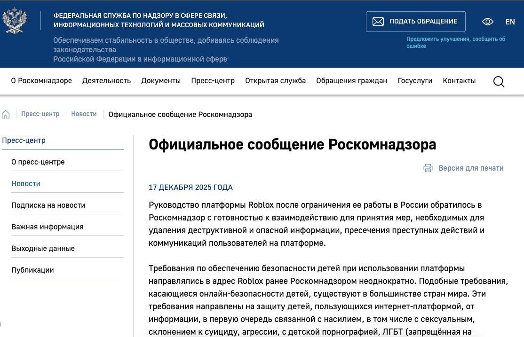Click the search magnifier icon

point(499,81)
